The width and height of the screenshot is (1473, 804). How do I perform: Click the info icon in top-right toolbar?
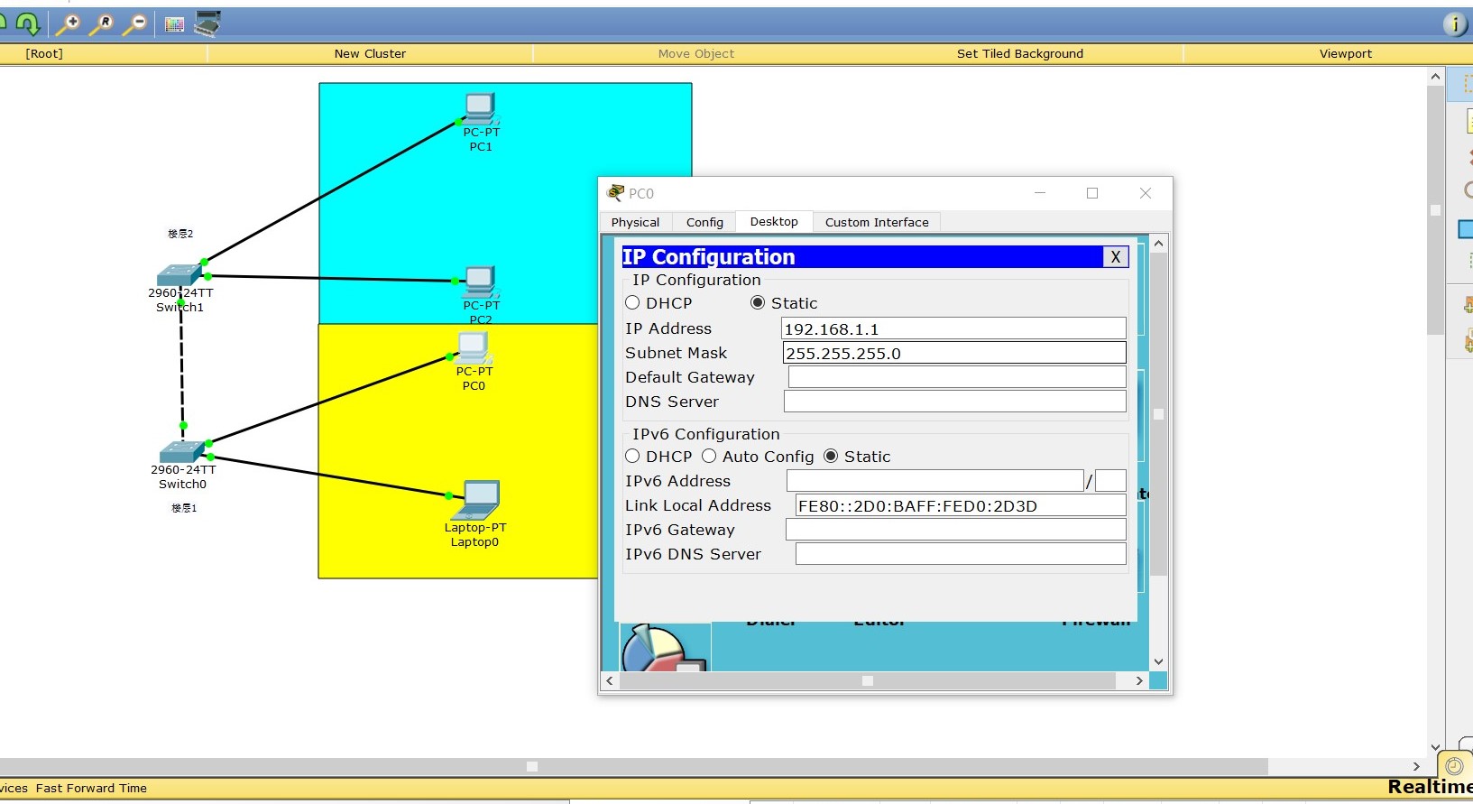click(x=1455, y=24)
